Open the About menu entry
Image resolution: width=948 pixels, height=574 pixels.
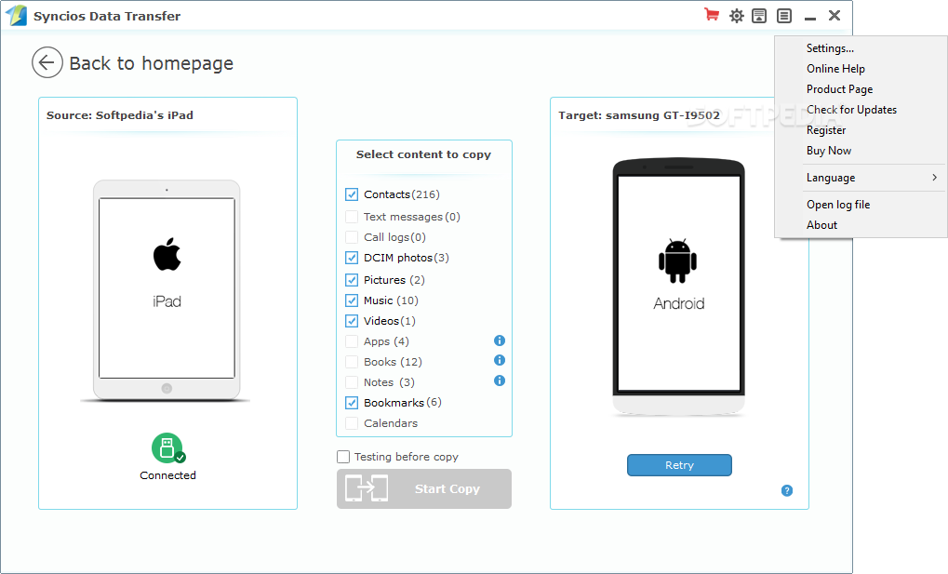(861, 226)
